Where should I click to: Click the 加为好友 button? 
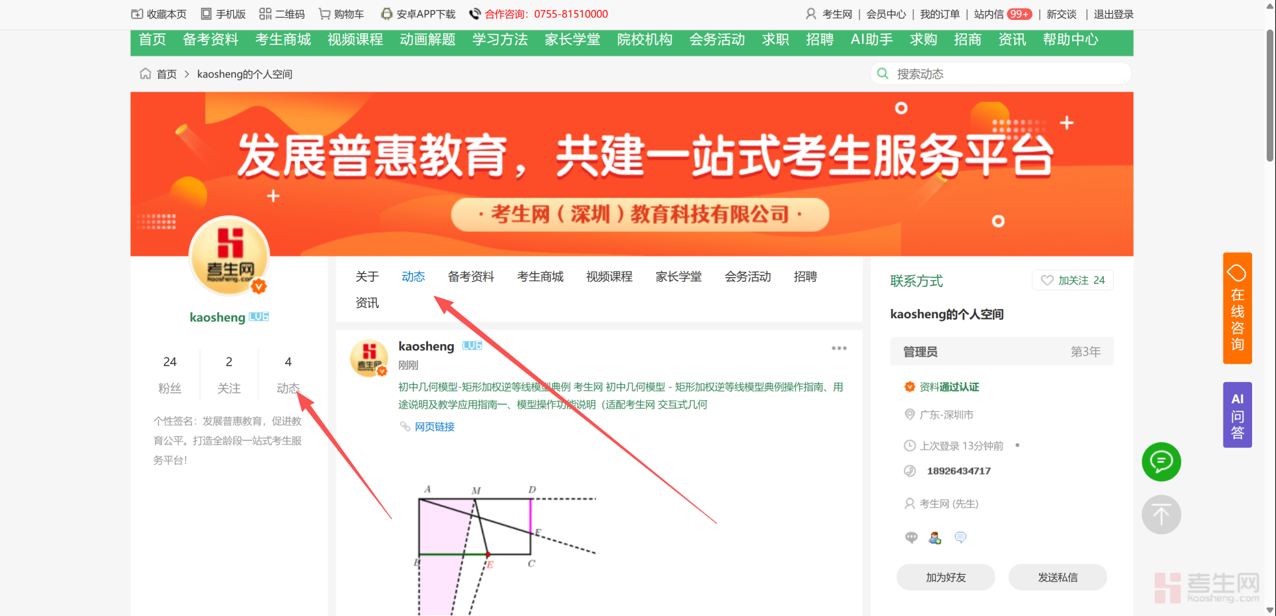pos(945,577)
